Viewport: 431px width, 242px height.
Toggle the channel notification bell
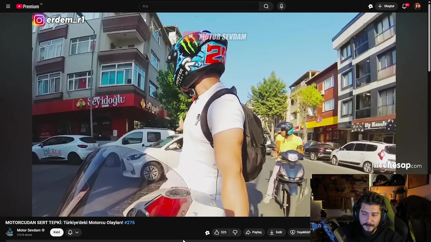70,232
